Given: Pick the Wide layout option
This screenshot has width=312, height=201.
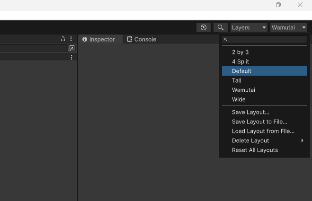Looking at the screenshot, I should pos(239,99).
